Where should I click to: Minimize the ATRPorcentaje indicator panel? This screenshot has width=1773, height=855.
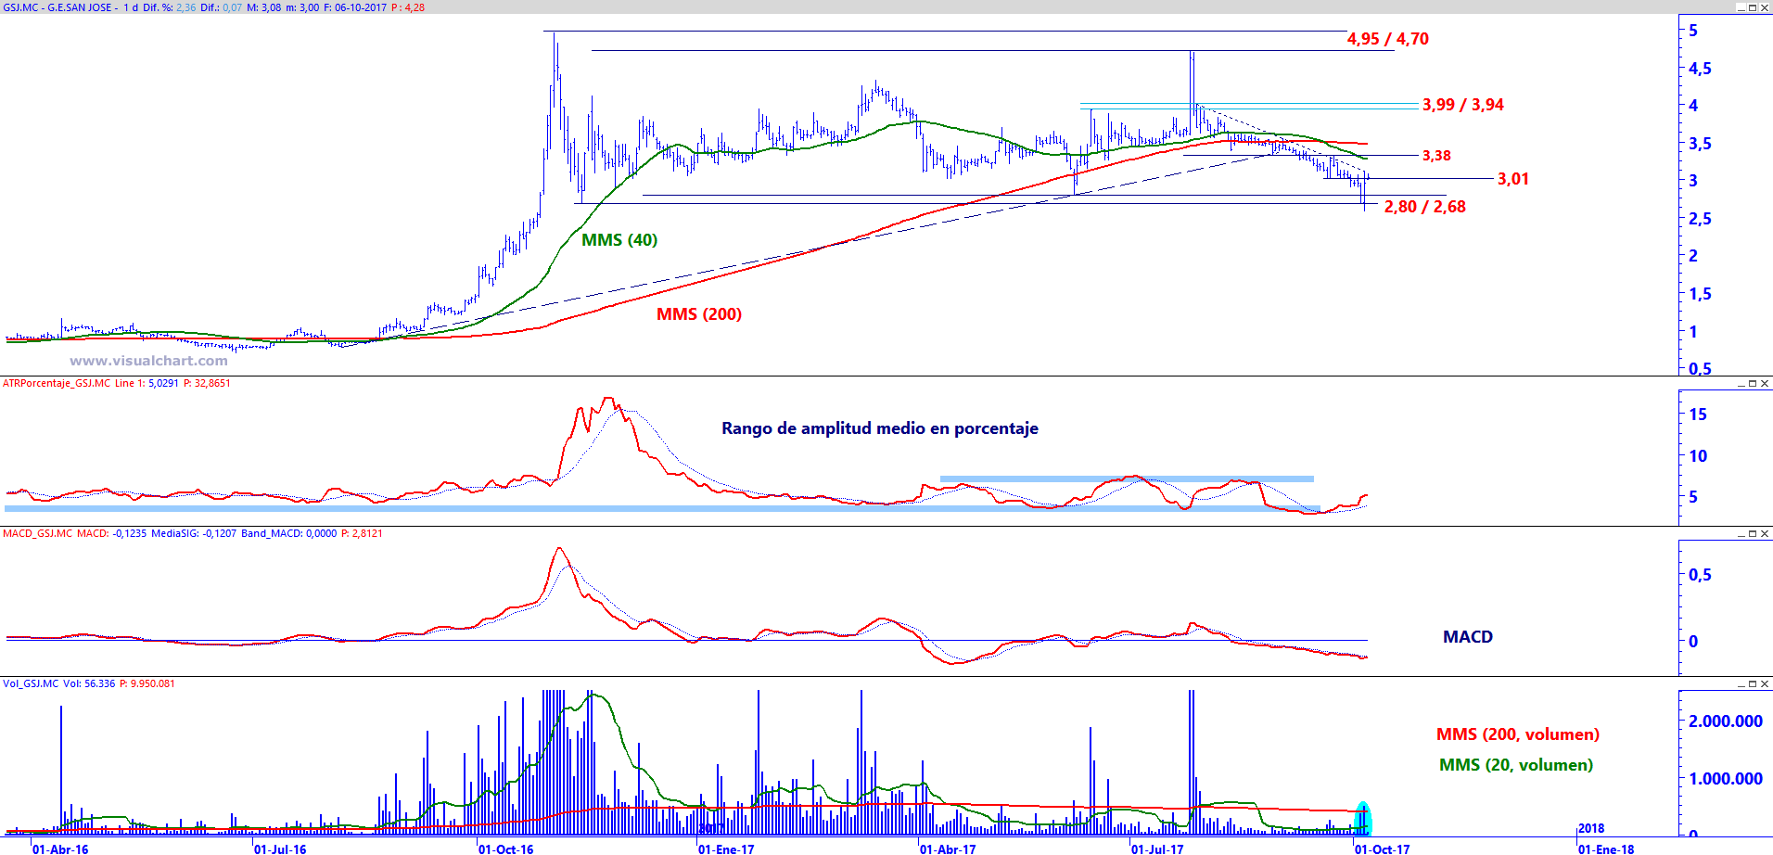(1741, 383)
